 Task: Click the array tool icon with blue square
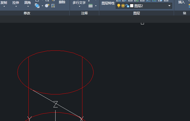[x=37, y=6]
